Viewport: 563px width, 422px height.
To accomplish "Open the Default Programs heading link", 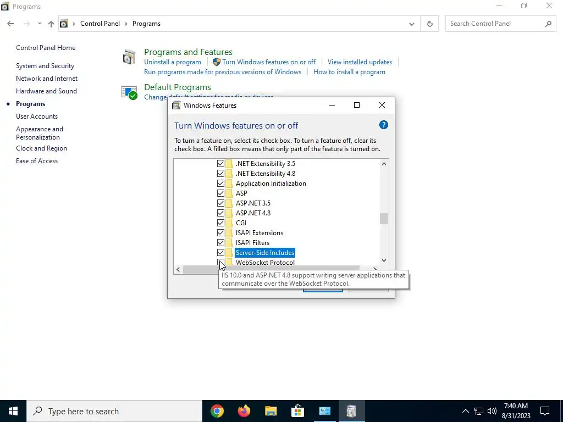I will point(178,87).
